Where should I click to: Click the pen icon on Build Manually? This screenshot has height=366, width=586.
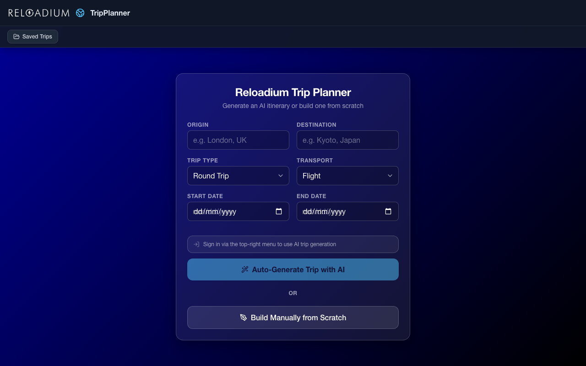tap(244, 318)
